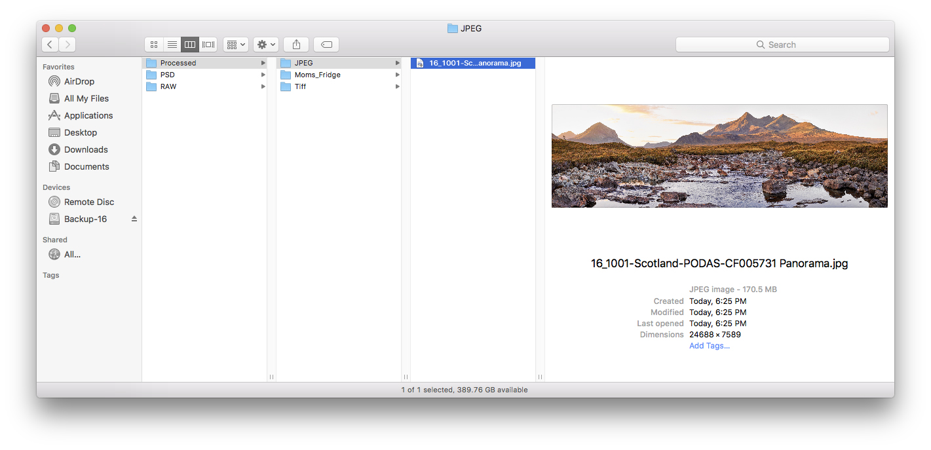Open the Action gear menu
931x450 pixels.
click(266, 45)
